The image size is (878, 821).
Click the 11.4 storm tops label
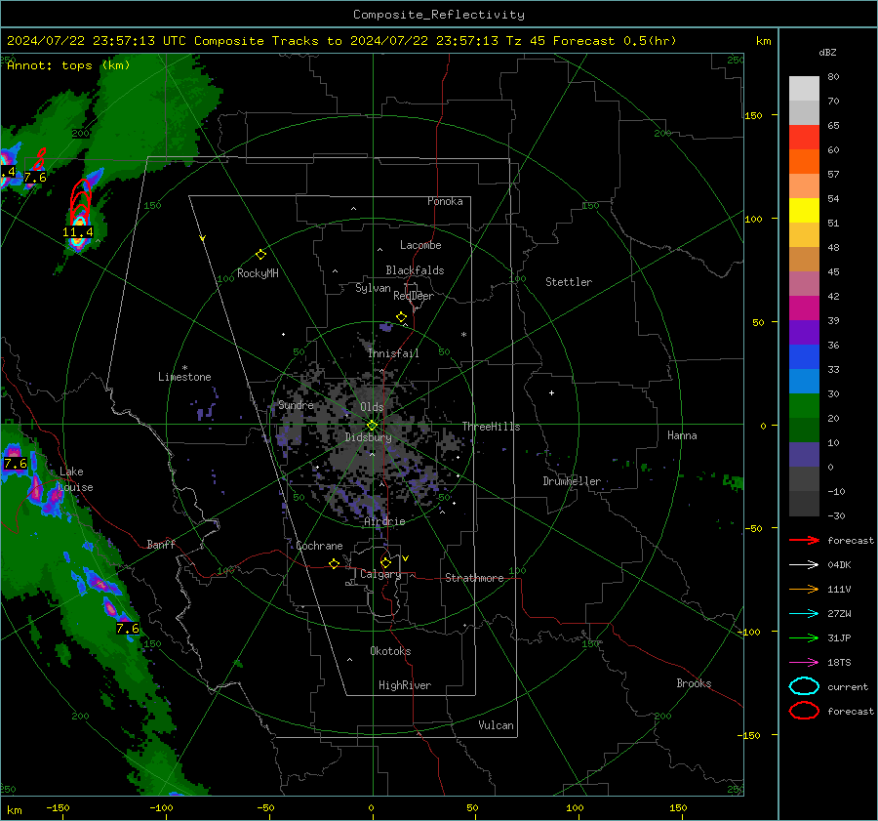(78, 232)
